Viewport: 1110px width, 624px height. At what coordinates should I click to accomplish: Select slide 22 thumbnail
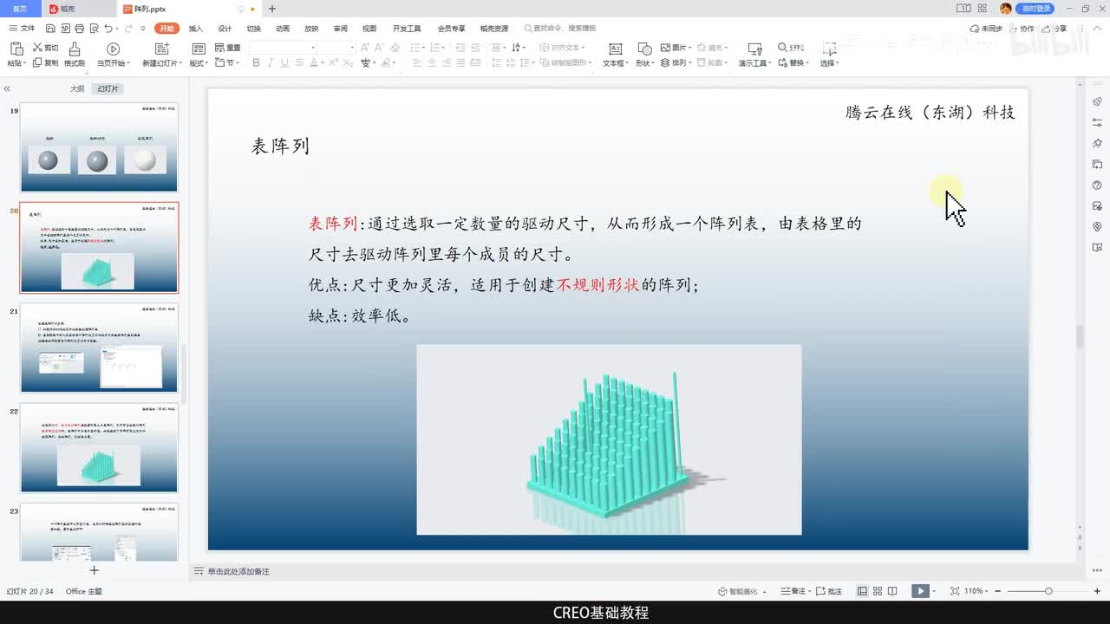tap(99, 448)
